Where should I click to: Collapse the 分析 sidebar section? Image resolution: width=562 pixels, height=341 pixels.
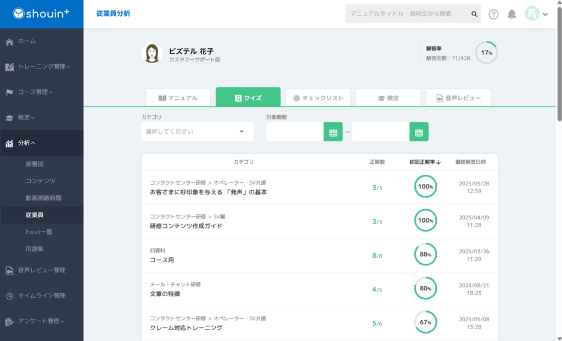point(26,143)
